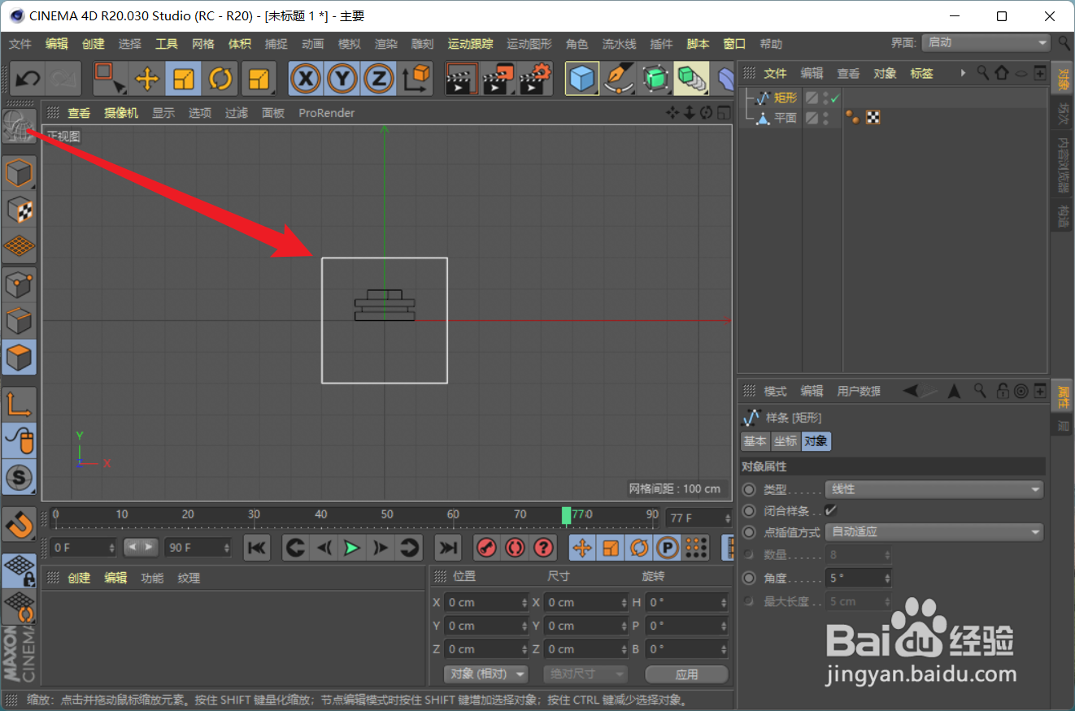Click the Undo arrow icon

coord(27,78)
